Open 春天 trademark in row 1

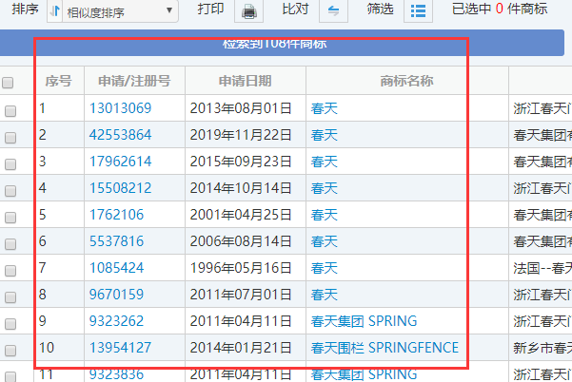pos(325,108)
